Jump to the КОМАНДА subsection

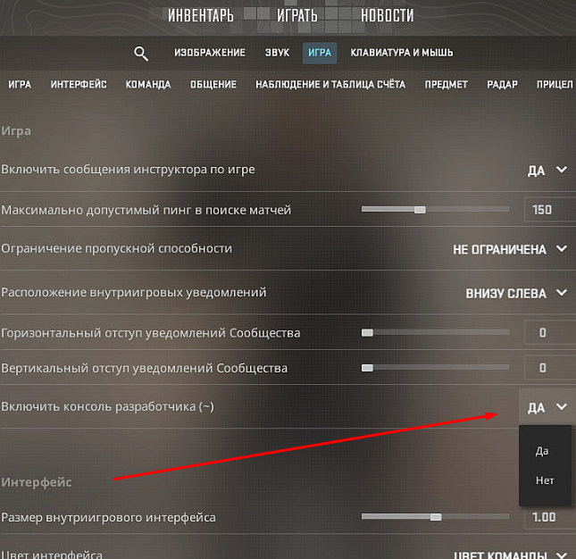pyautogui.click(x=148, y=85)
